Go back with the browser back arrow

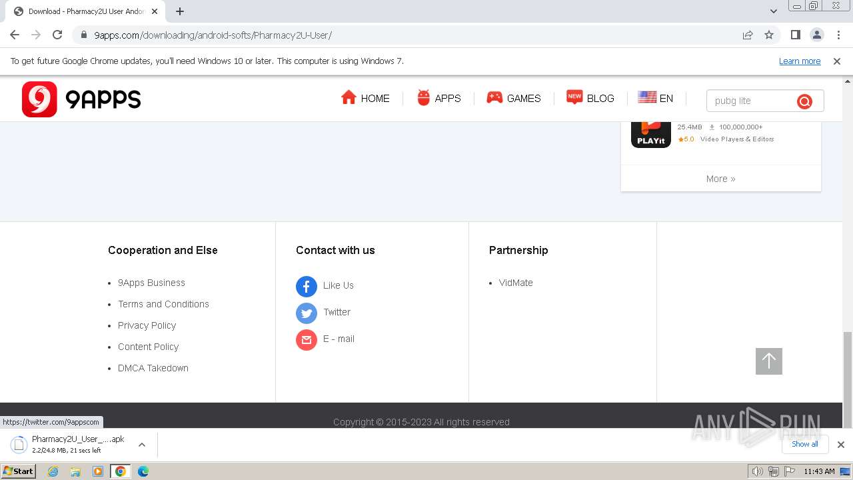click(15, 35)
